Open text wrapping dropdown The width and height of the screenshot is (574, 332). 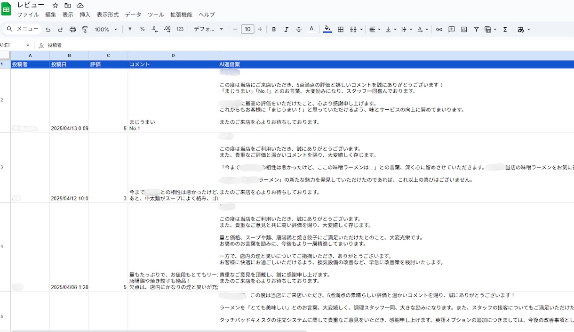click(407, 29)
